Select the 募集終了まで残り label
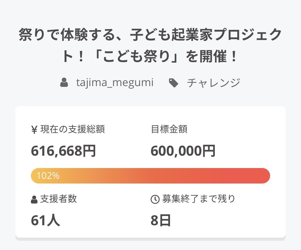 [x=199, y=199]
